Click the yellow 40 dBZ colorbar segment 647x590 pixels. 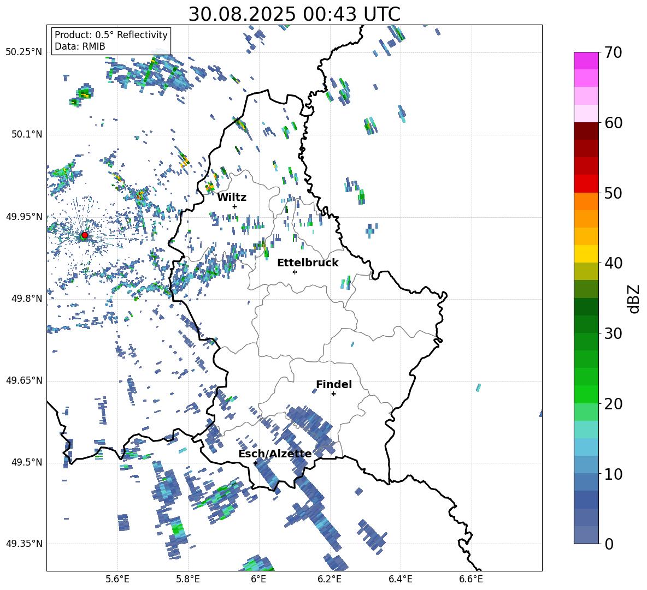[x=586, y=254]
